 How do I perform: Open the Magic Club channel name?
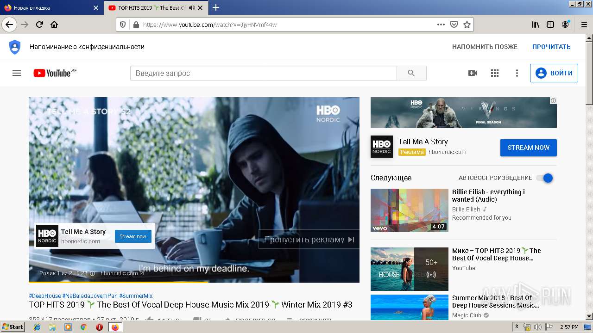(467, 315)
